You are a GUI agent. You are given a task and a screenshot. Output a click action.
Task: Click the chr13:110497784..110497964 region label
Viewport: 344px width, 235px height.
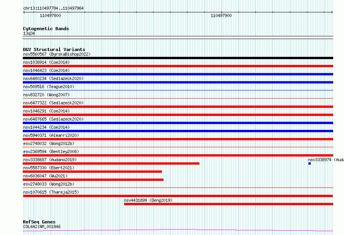[x=53, y=8]
